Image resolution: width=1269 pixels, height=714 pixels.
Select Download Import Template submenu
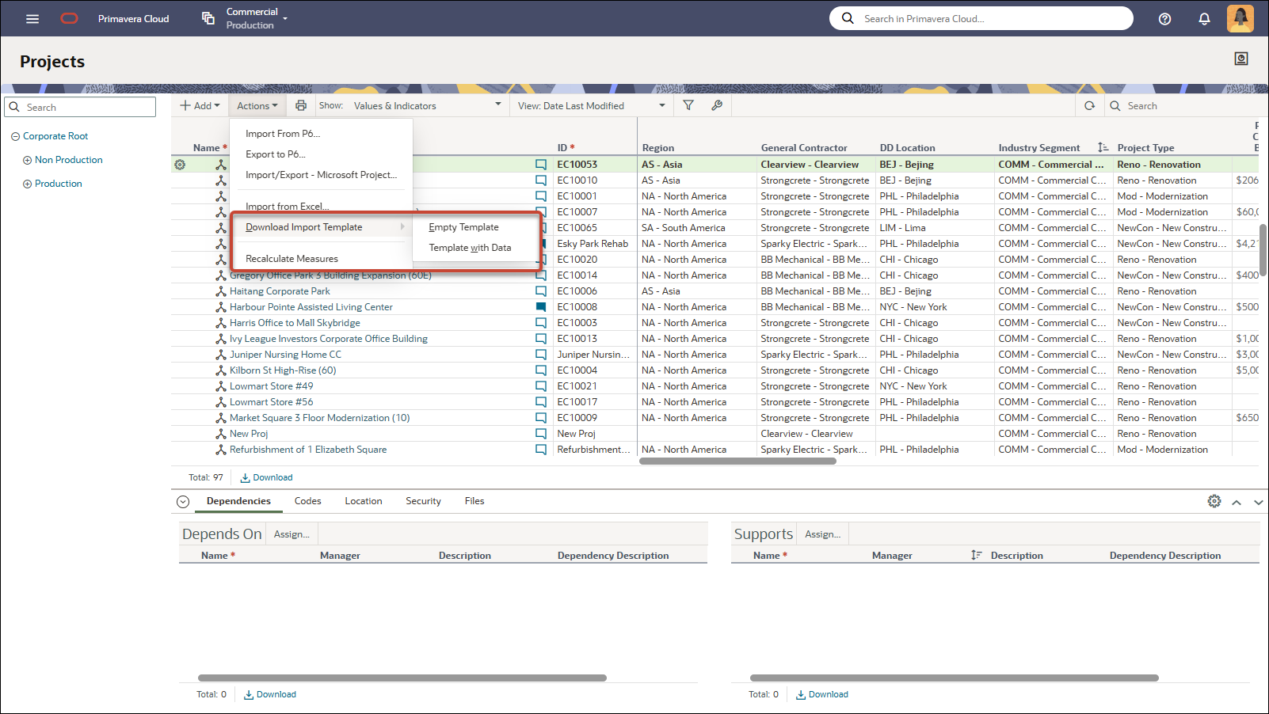coord(321,227)
